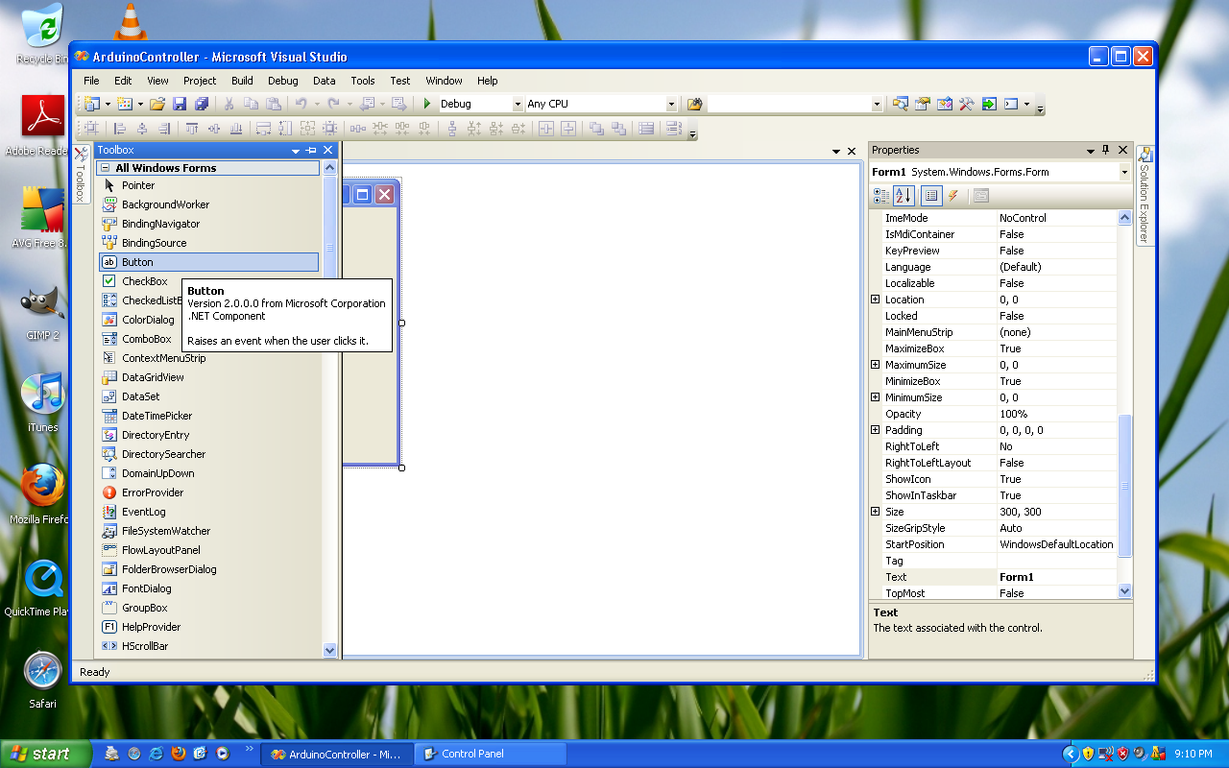Open the Solution Explorer side tab
Screen dimensions: 1229x768
[x=1145, y=195]
